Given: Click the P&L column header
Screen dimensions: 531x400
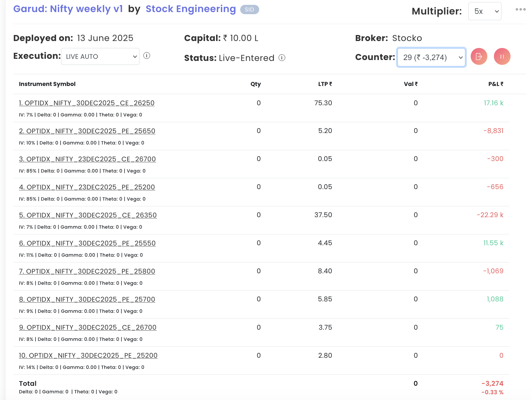Looking at the screenshot, I should click(495, 84).
